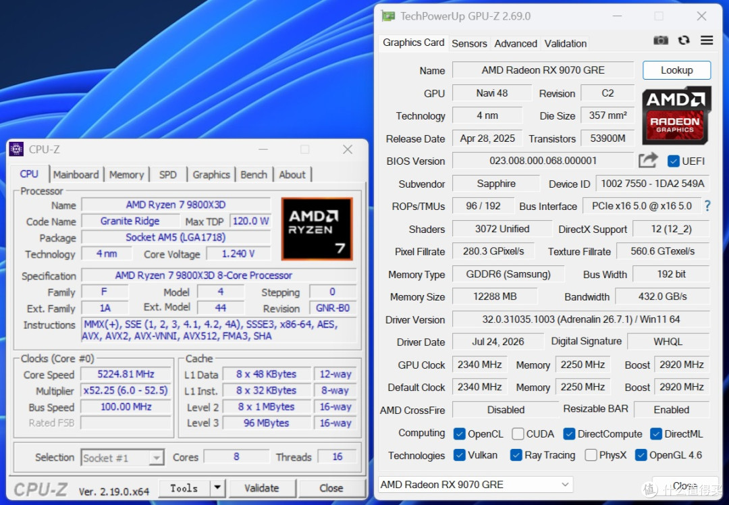Click the Tools button in CPU-Z

pos(184,488)
